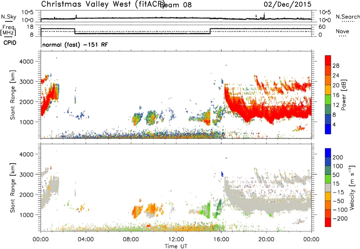
Task: Click the 'Freq. [MHz]' label
Action: [8, 31]
